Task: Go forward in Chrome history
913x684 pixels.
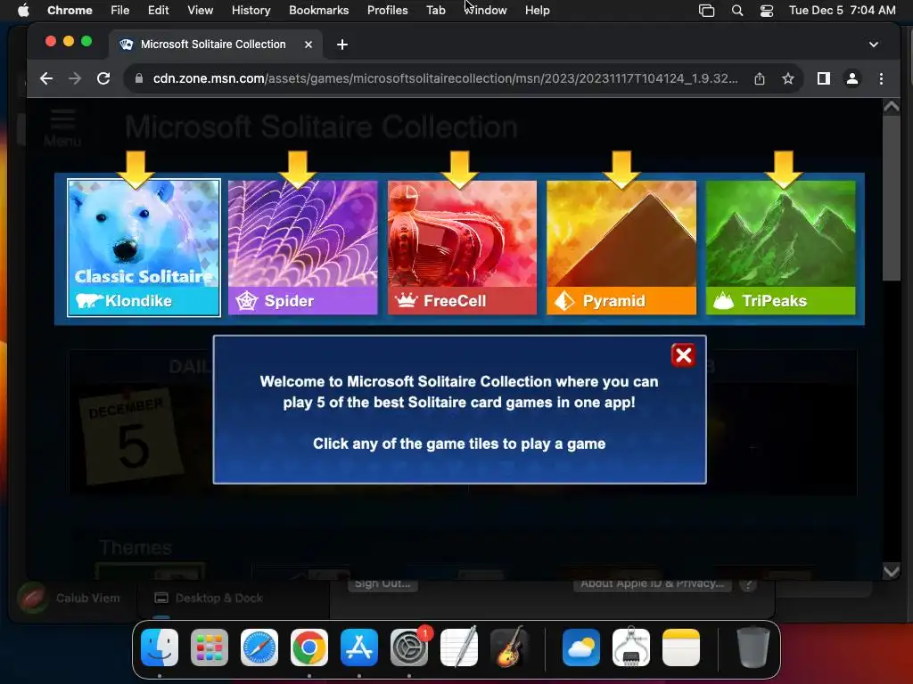Action: tap(75, 78)
